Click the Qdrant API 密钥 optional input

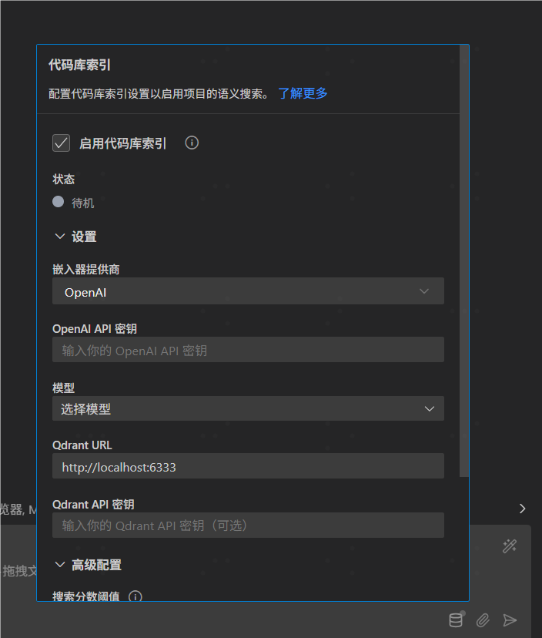coord(248,526)
